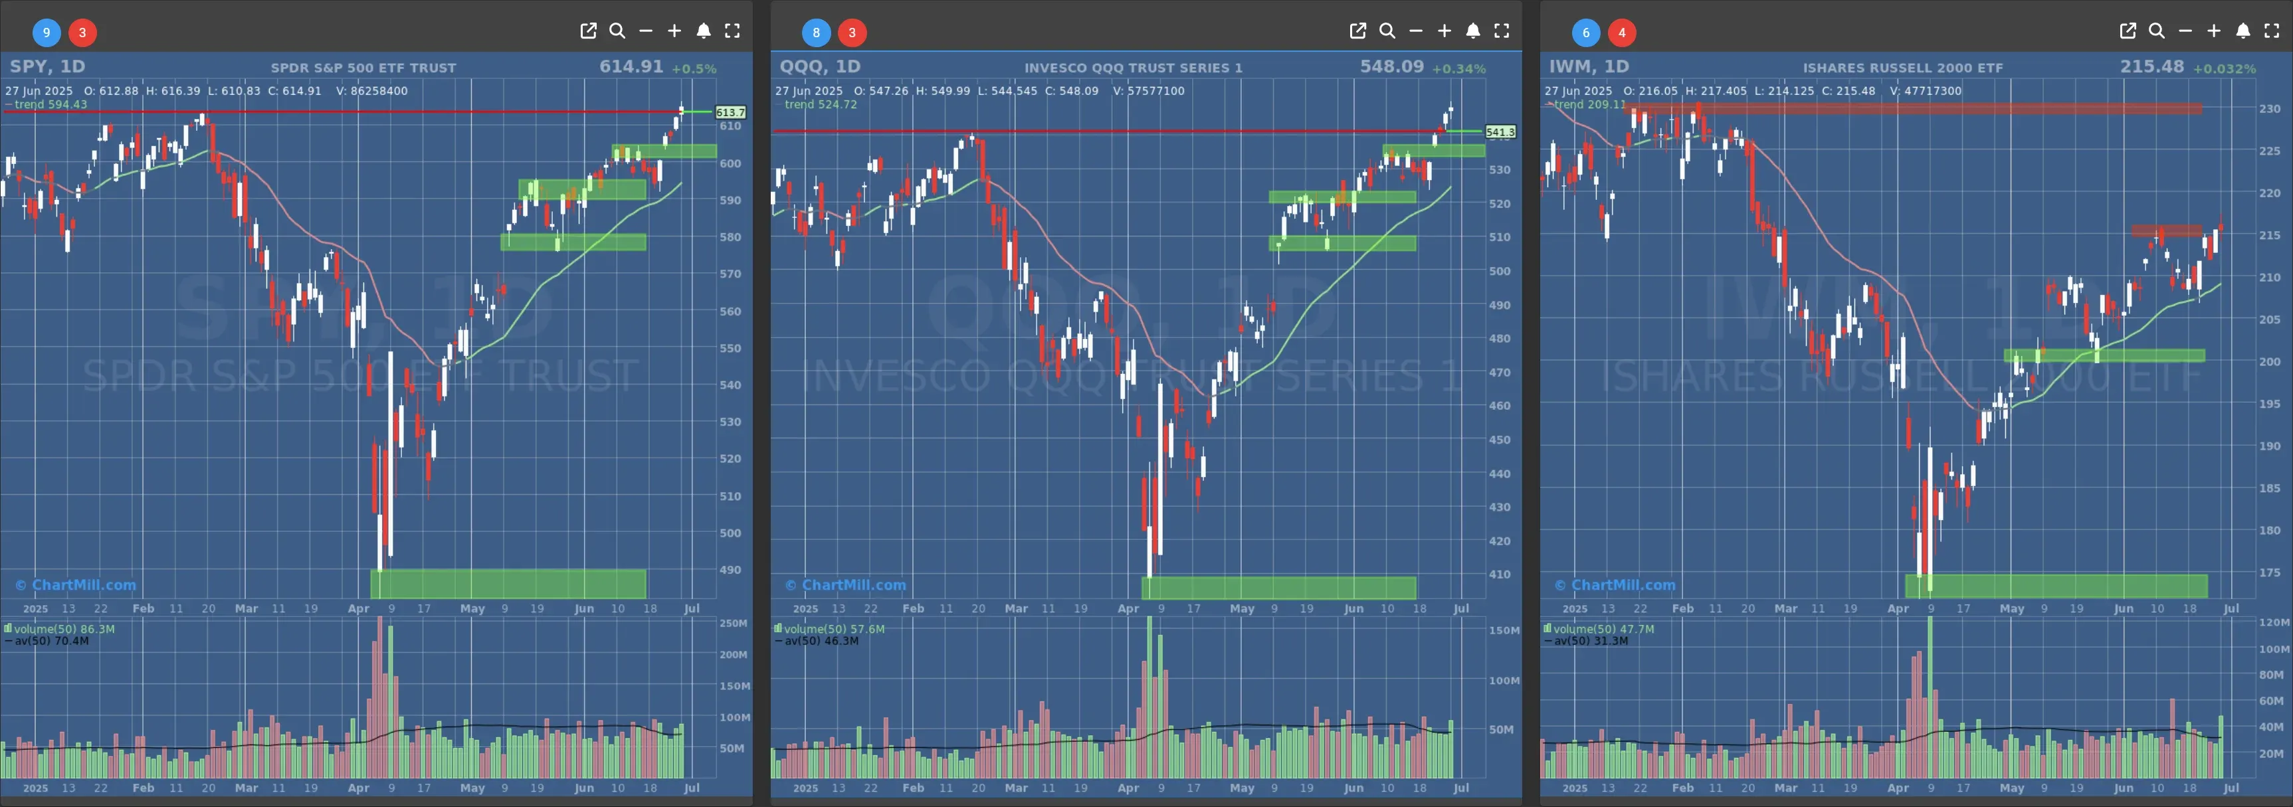The width and height of the screenshot is (2293, 807).
Task: Zoom out QQQ chart with minus icon
Action: (1415, 31)
